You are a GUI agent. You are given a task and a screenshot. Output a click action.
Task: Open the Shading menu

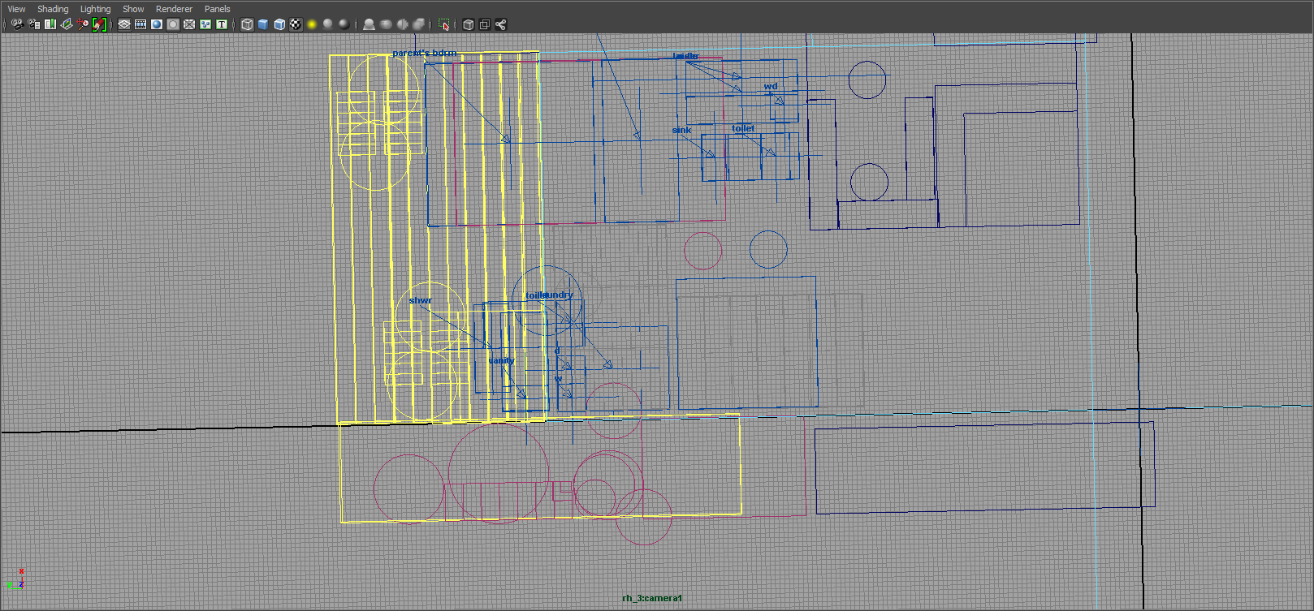point(53,9)
